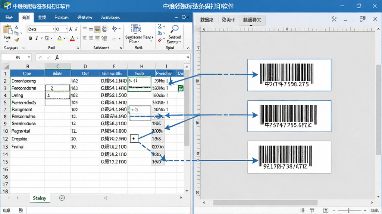
Task: Click the Search magnifier icon in the ribbon
Action: (175, 29)
